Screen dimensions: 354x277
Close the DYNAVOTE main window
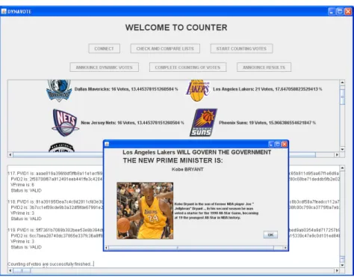348,11
